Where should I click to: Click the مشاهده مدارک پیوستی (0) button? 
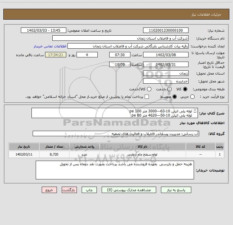click(129, 190)
